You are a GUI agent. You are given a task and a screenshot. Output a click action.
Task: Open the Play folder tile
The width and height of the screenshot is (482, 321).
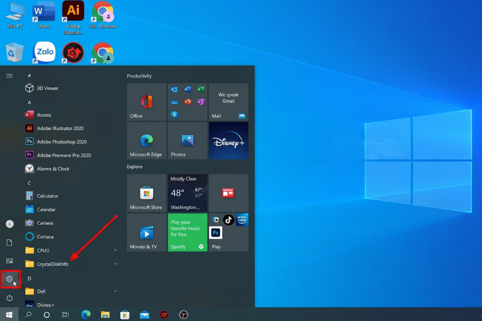tap(228, 233)
